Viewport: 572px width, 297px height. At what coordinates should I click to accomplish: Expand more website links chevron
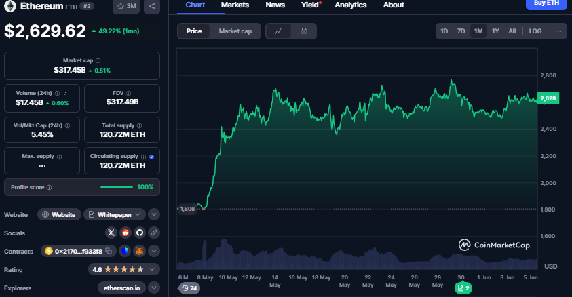coord(154,215)
